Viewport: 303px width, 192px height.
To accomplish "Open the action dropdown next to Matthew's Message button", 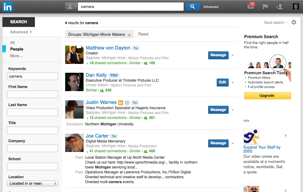I will [x=233, y=55].
